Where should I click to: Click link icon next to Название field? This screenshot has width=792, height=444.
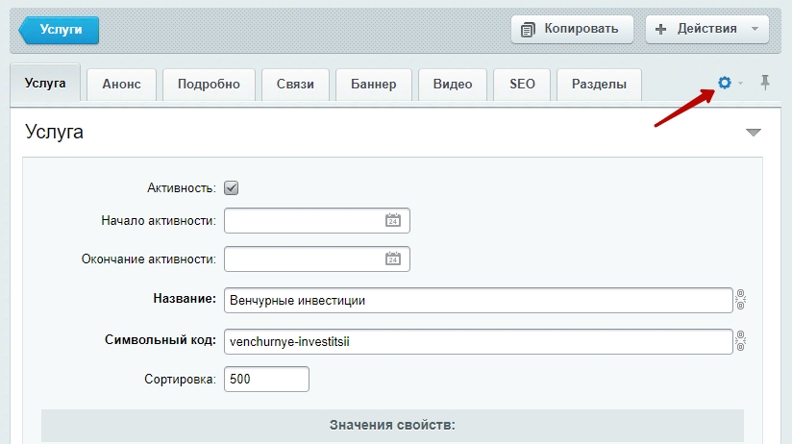pos(740,300)
